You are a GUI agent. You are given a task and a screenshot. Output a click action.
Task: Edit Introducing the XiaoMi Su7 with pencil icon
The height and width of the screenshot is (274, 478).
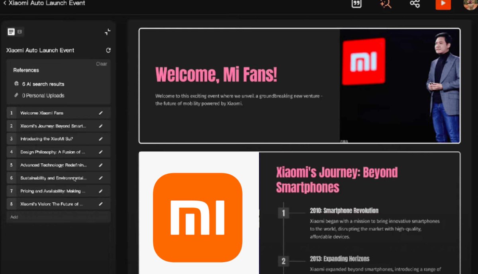(101, 139)
